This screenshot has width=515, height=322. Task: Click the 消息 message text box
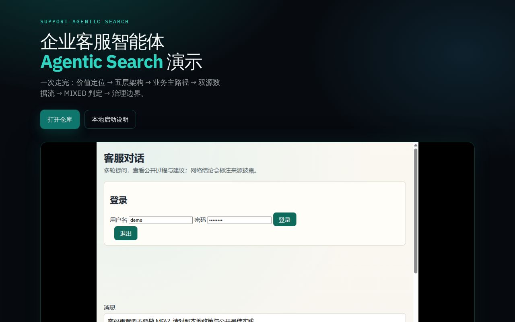tap(255, 318)
